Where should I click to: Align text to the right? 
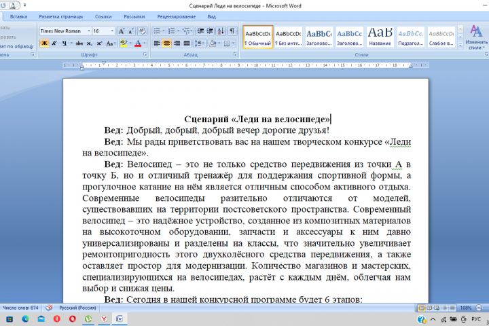pyautogui.click(x=177, y=43)
